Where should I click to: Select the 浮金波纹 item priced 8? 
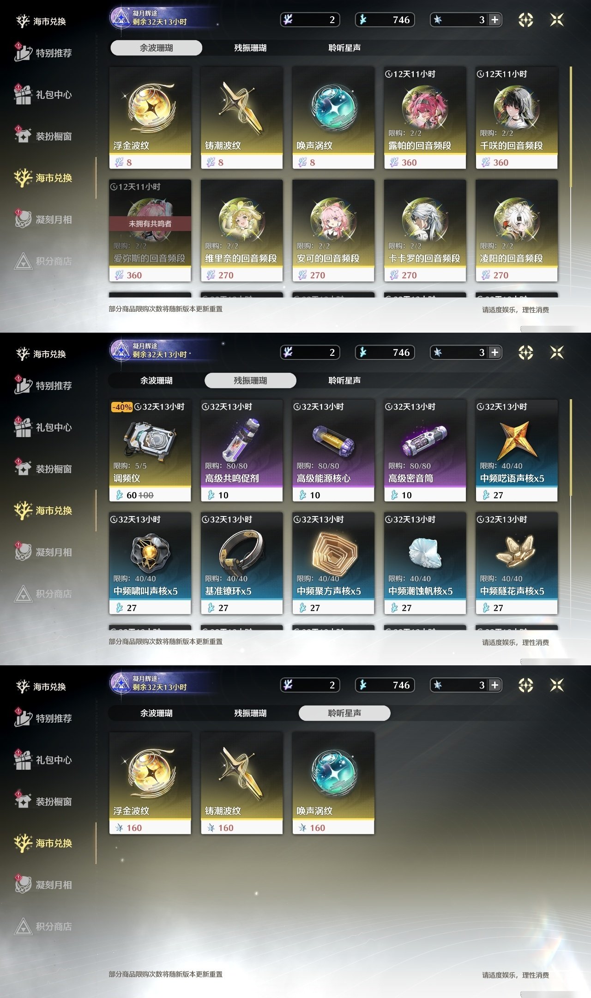150,118
